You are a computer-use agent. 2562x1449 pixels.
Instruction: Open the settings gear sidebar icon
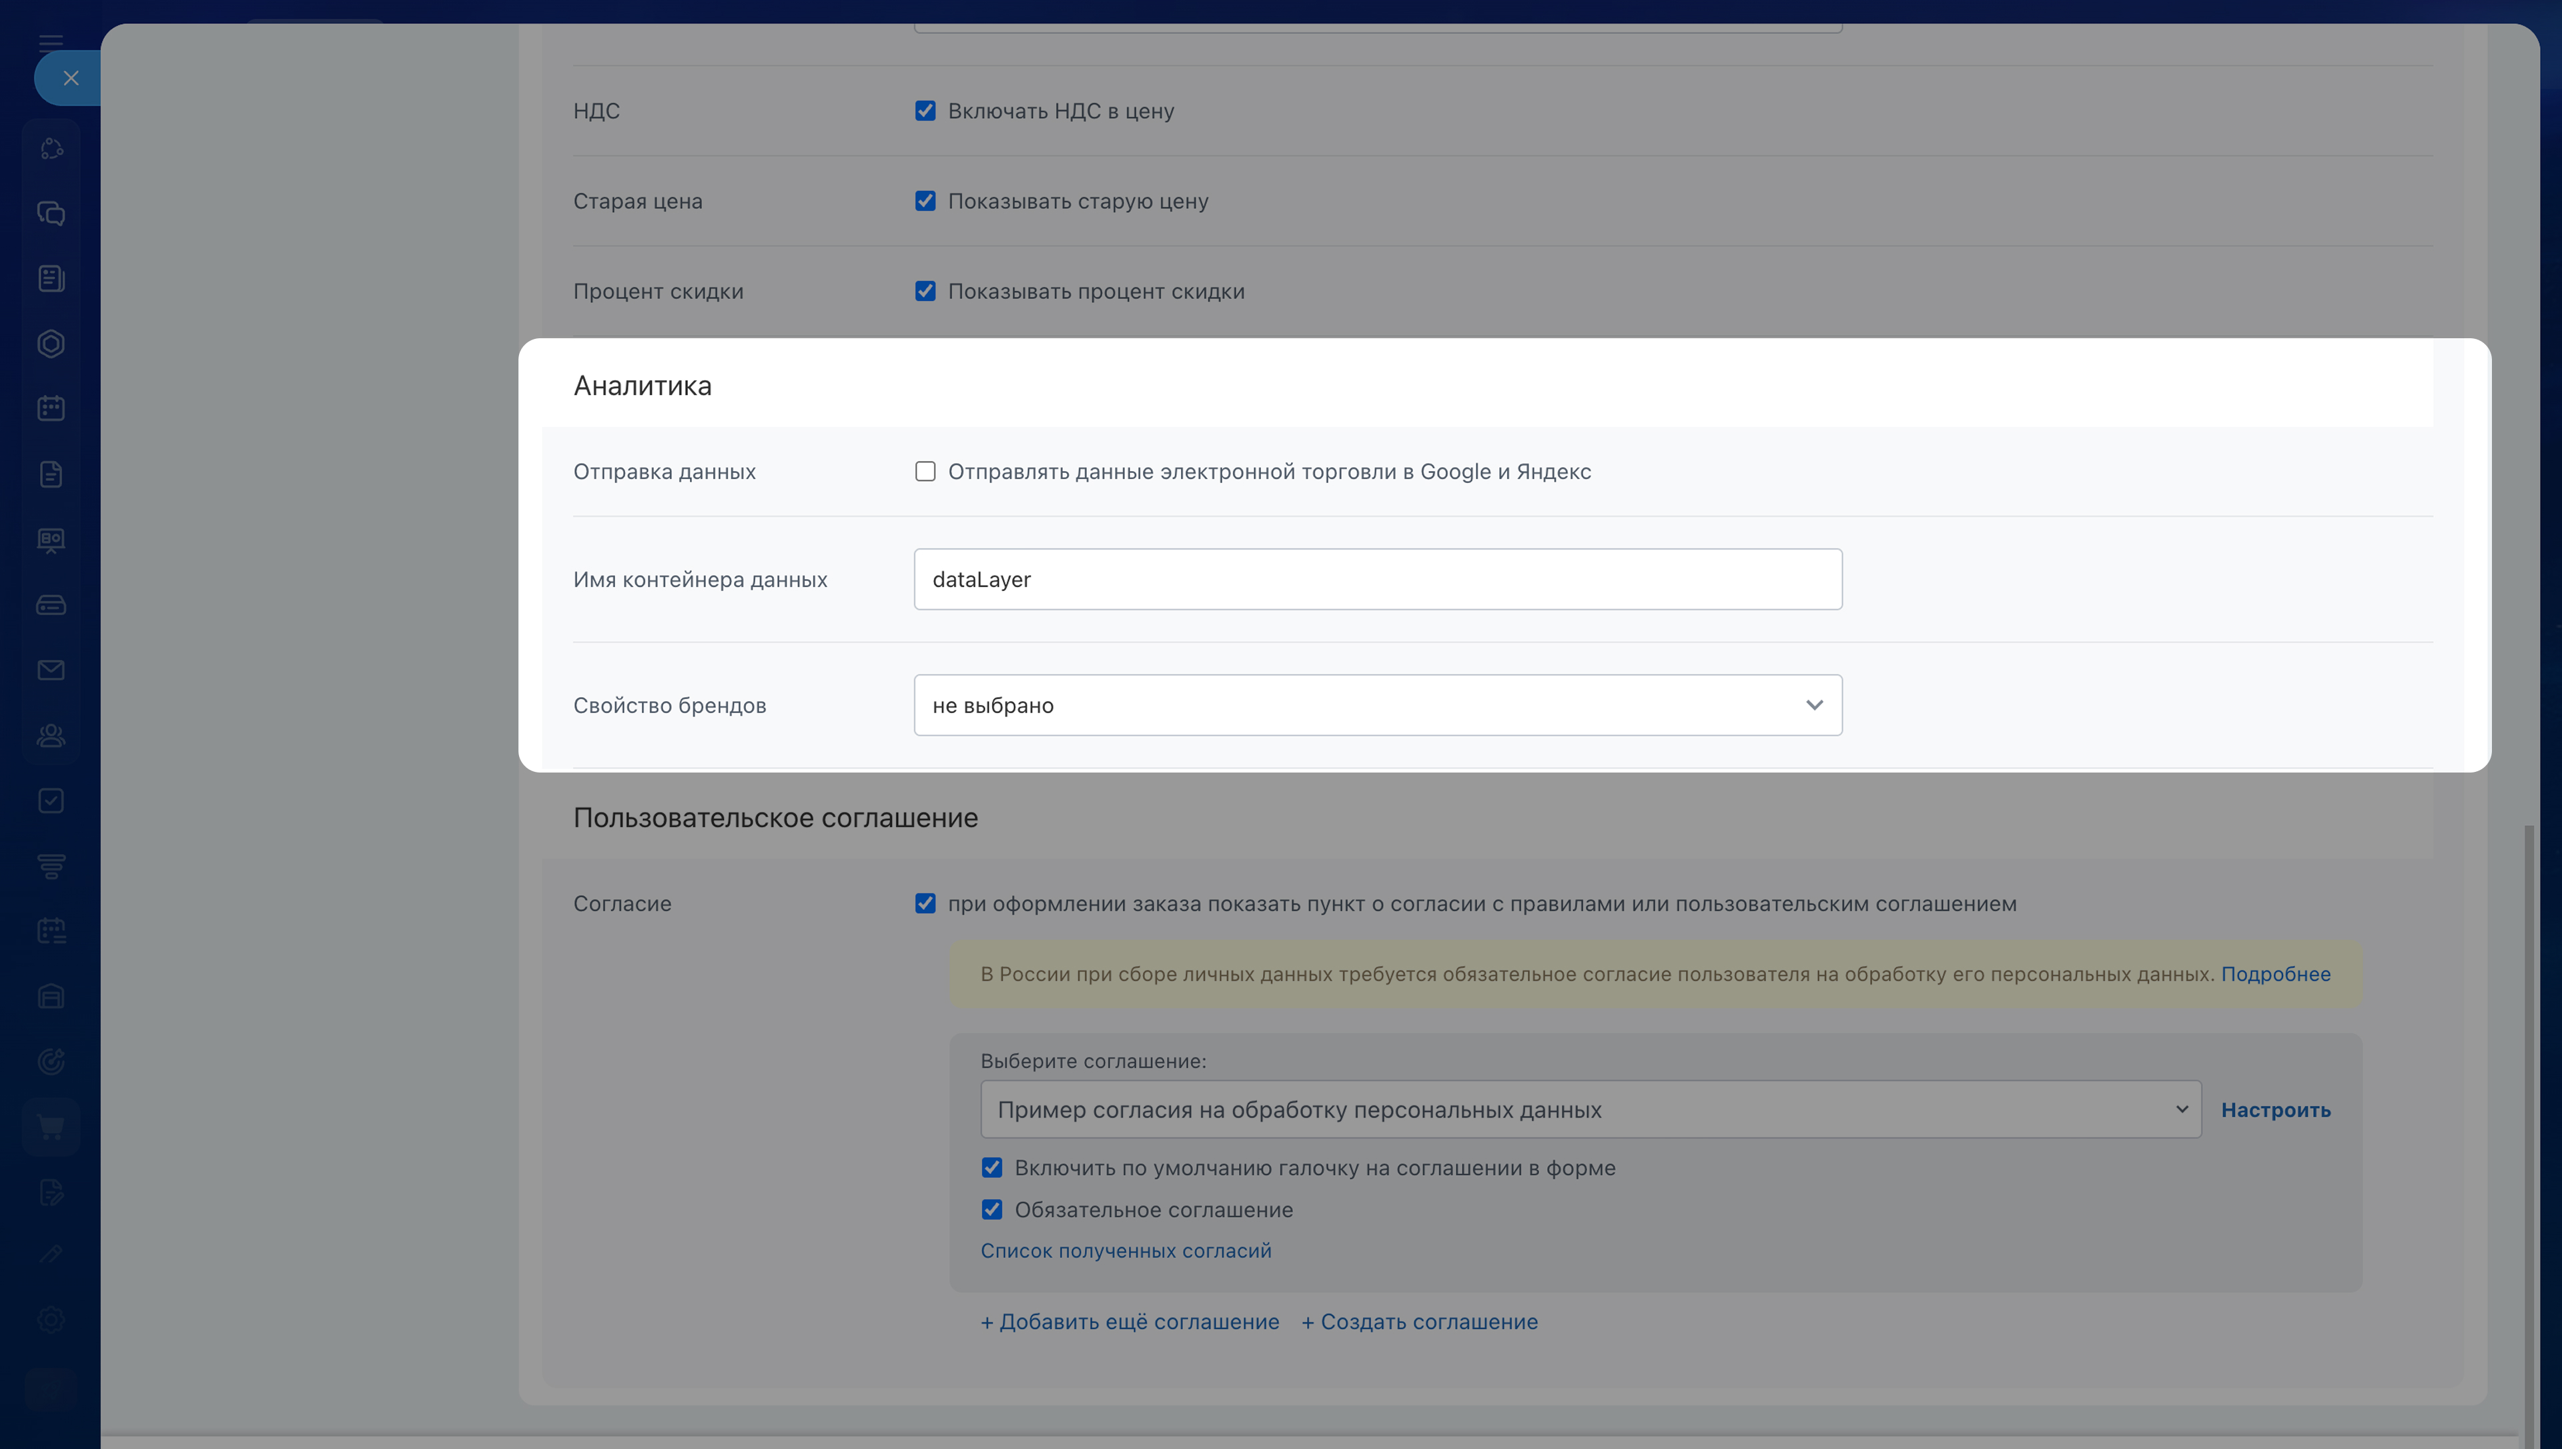pyautogui.click(x=51, y=1321)
